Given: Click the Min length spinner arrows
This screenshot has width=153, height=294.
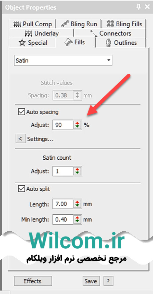Looking at the screenshot, I should (x=77, y=219).
